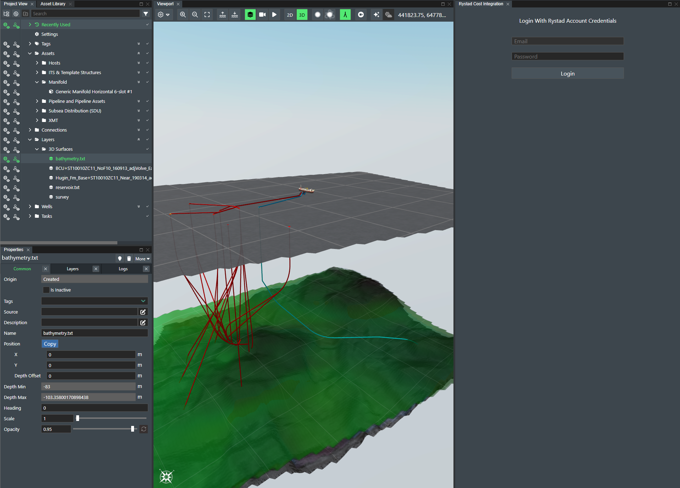Click the plain white circle icon

point(318,15)
